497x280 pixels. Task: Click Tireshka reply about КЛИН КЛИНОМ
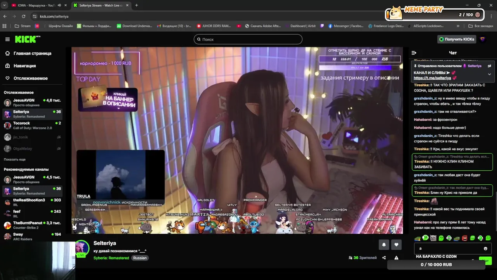(x=452, y=162)
